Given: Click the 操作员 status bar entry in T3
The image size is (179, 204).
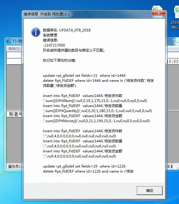Looking at the screenshot, I should point(14,167).
